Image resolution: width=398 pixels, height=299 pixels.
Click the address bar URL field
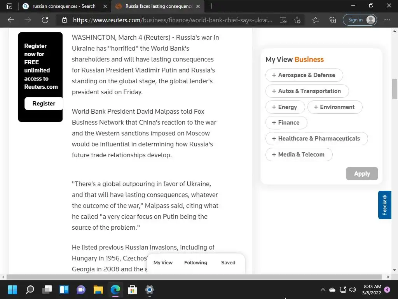(x=173, y=20)
